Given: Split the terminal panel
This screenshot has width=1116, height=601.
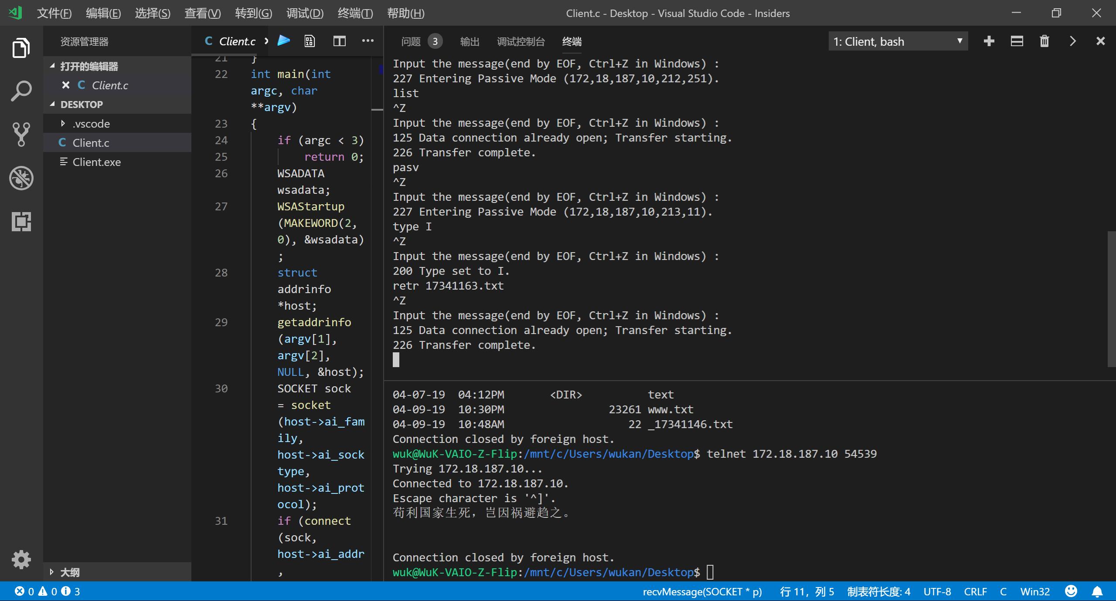Looking at the screenshot, I should coord(1017,41).
